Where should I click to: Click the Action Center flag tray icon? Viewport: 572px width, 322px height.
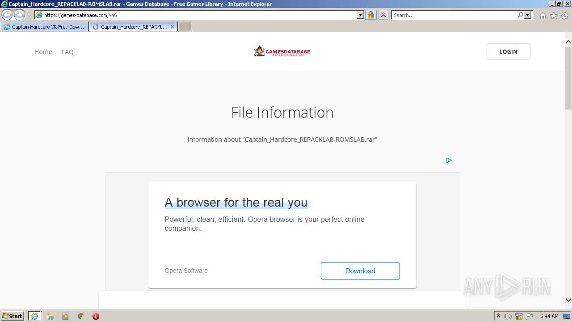(x=530, y=316)
